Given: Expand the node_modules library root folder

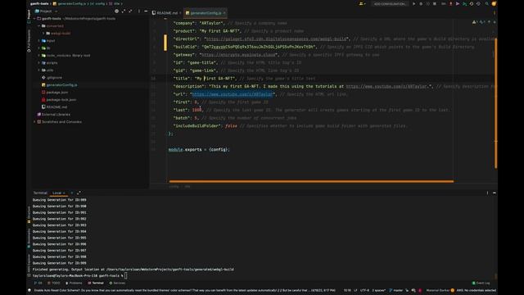Looking at the screenshot, I should [38, 55].
